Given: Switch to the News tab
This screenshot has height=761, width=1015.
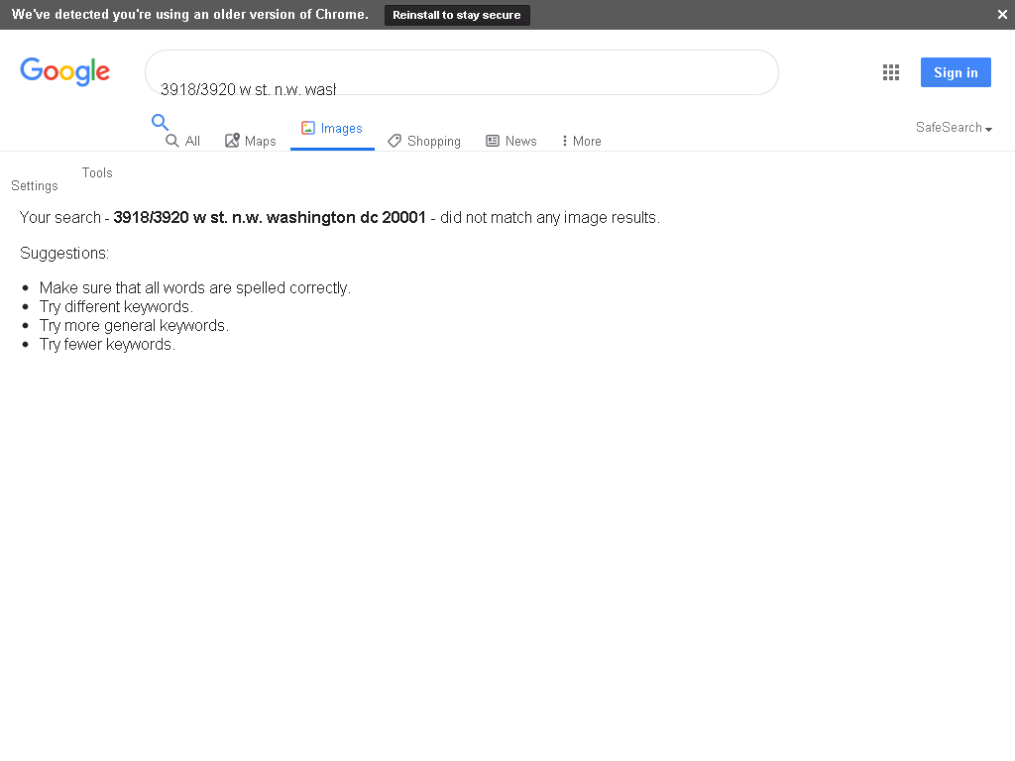Looking at the screenshot, I should pos(511,141).
